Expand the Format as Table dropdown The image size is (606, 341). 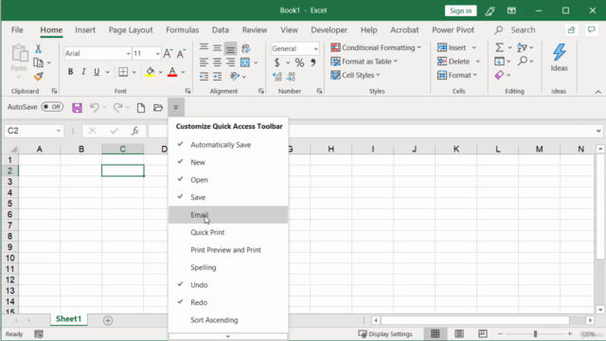coord(396,61)
